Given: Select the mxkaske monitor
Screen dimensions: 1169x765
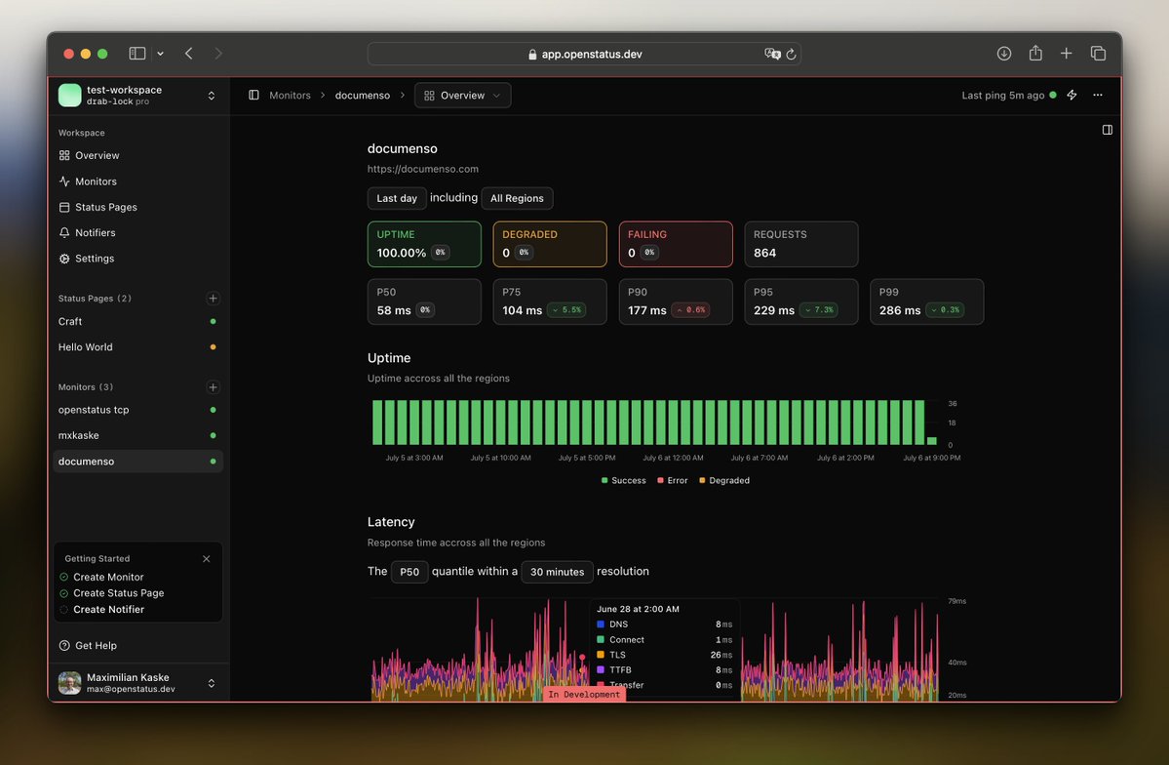Looking at the screenshot, I should pos(137,435).
